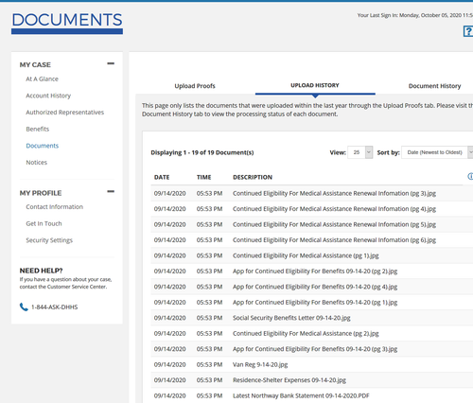Select Documents in the sidebar

pos(43,146)
